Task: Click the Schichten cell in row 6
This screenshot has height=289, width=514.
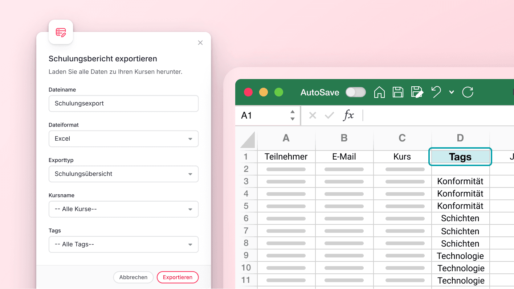Action: click(460, 218)
